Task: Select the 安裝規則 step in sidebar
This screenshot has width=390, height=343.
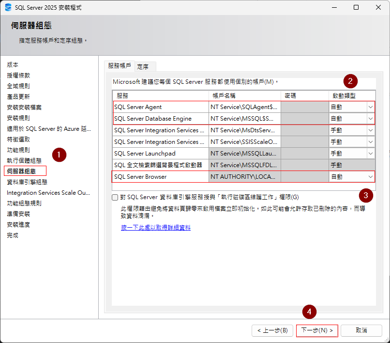Action: coord(18,118)
